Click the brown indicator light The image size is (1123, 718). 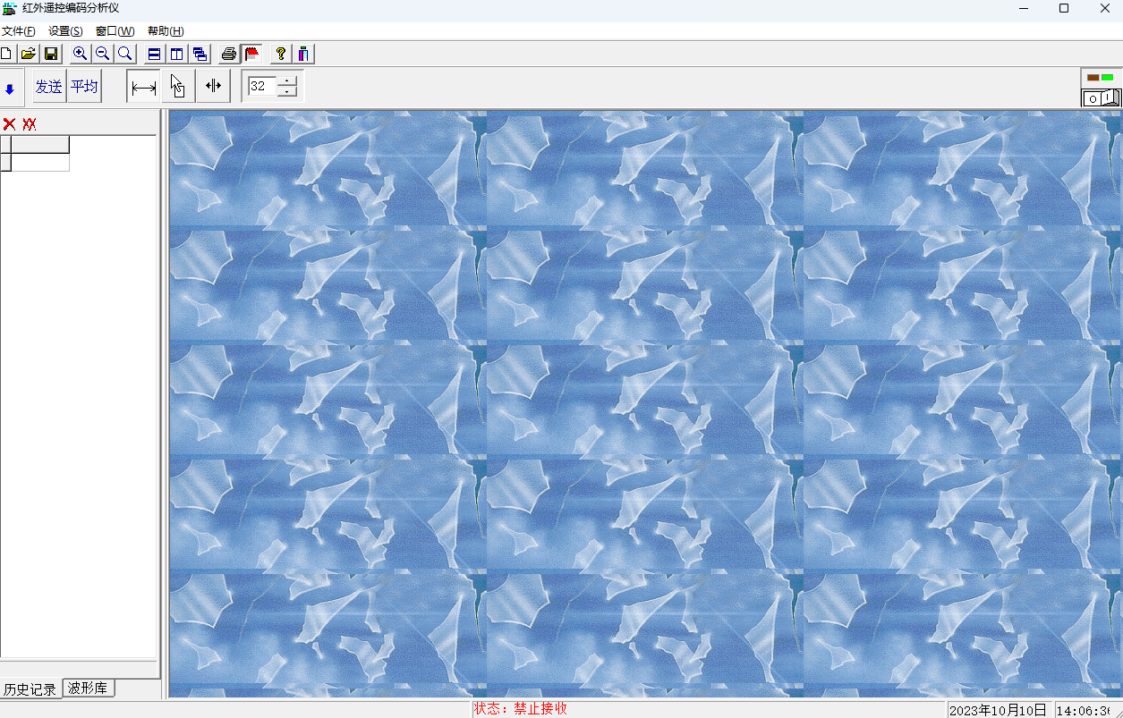point(1093,78)
